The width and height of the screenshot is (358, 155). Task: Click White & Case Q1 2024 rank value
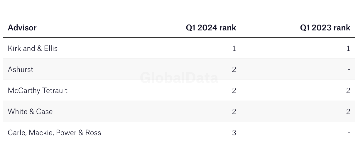coord(234,111)
